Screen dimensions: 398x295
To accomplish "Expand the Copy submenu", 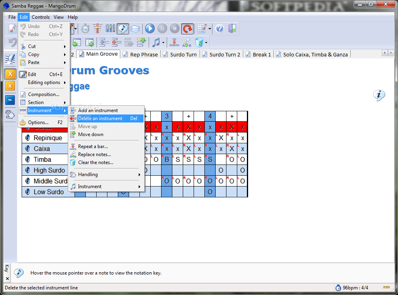I will pos(43,54).
